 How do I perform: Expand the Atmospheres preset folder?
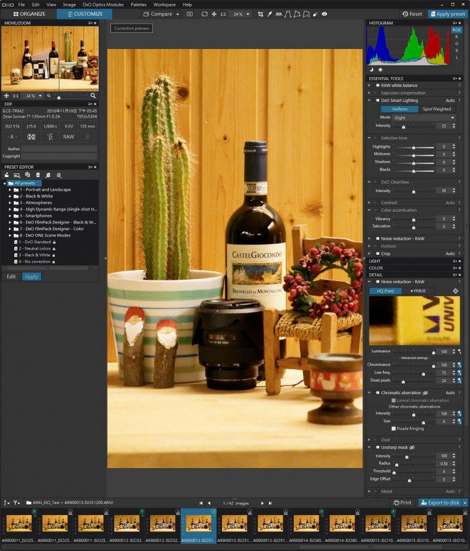pyautogui.click(x=10, y=203)
